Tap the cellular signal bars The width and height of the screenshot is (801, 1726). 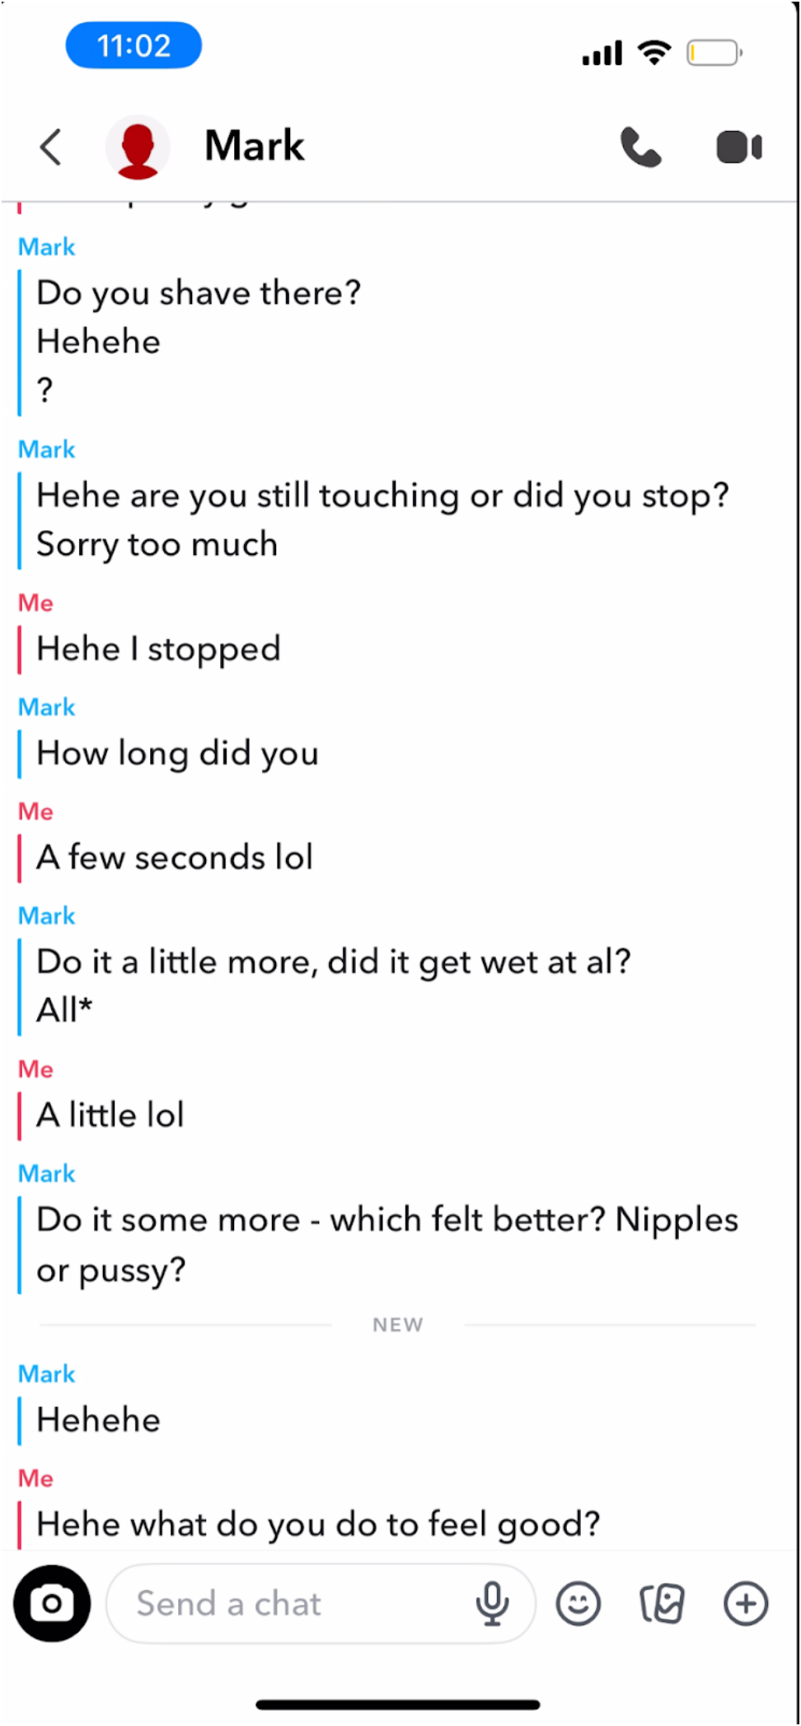pos(602,54)
